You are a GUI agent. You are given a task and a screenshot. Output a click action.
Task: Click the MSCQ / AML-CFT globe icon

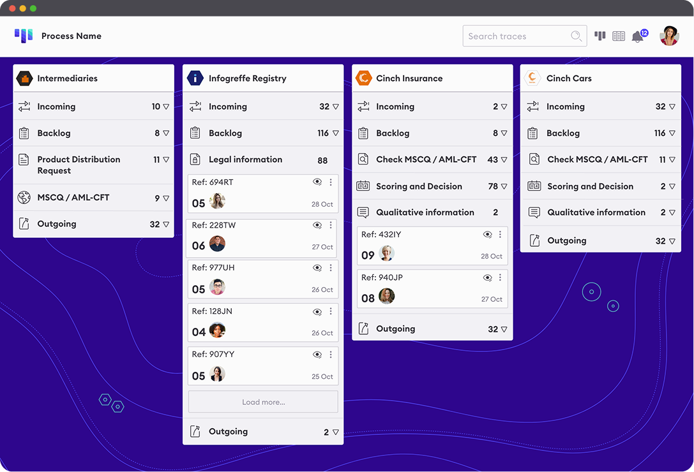[x=24, y=197]
